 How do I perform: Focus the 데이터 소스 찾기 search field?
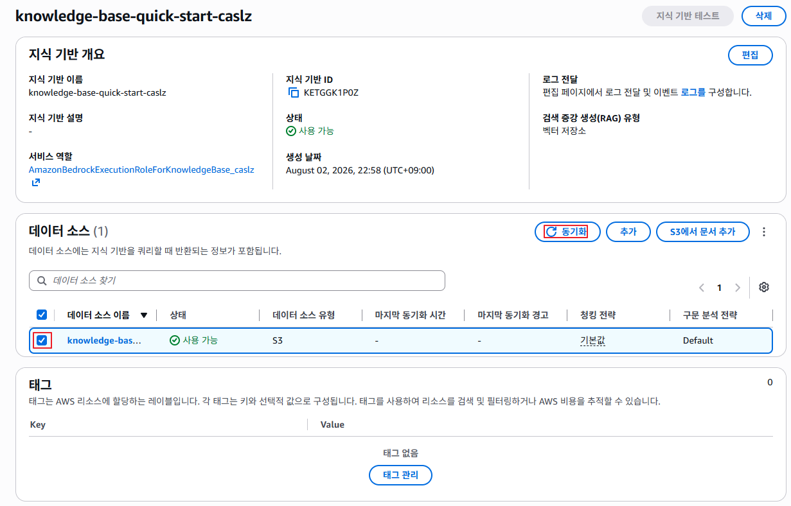click(237, 281)
